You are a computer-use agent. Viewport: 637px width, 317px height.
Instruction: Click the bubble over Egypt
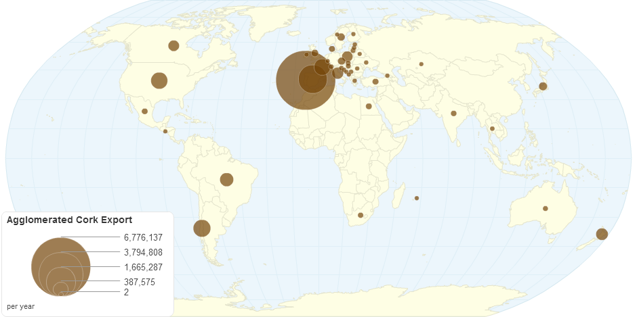pos(369,106)
